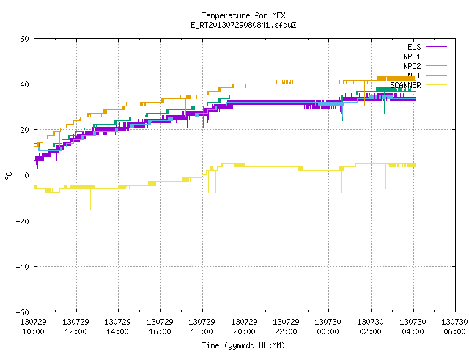Click the x-axis tick label 130729 20:00
469x352 pixels.
coord(244,327)
